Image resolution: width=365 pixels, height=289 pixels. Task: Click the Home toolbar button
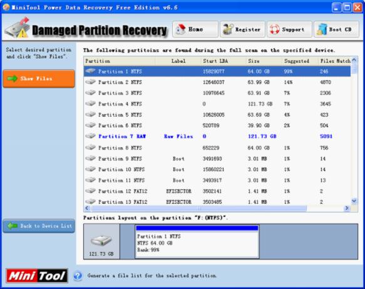[x=195, y=29]
